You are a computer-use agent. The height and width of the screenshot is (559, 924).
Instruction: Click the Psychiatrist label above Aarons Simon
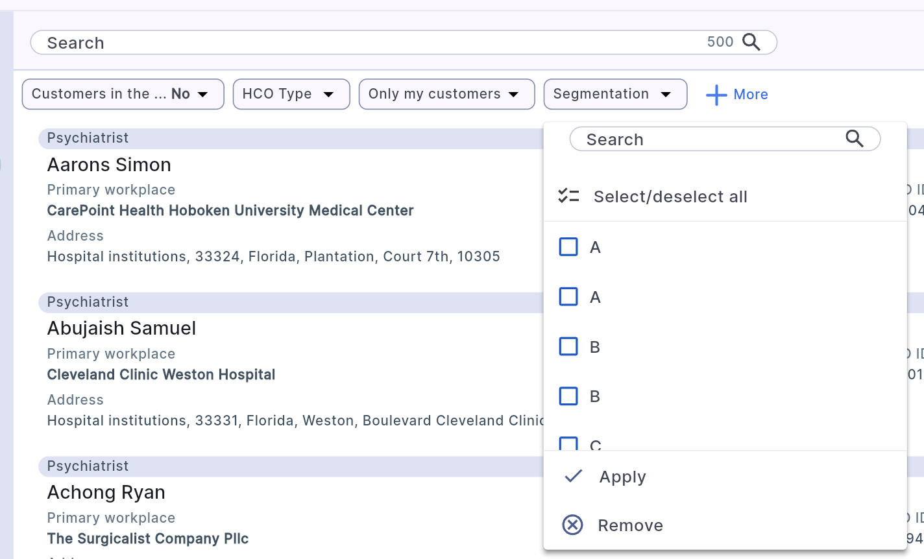88,138
